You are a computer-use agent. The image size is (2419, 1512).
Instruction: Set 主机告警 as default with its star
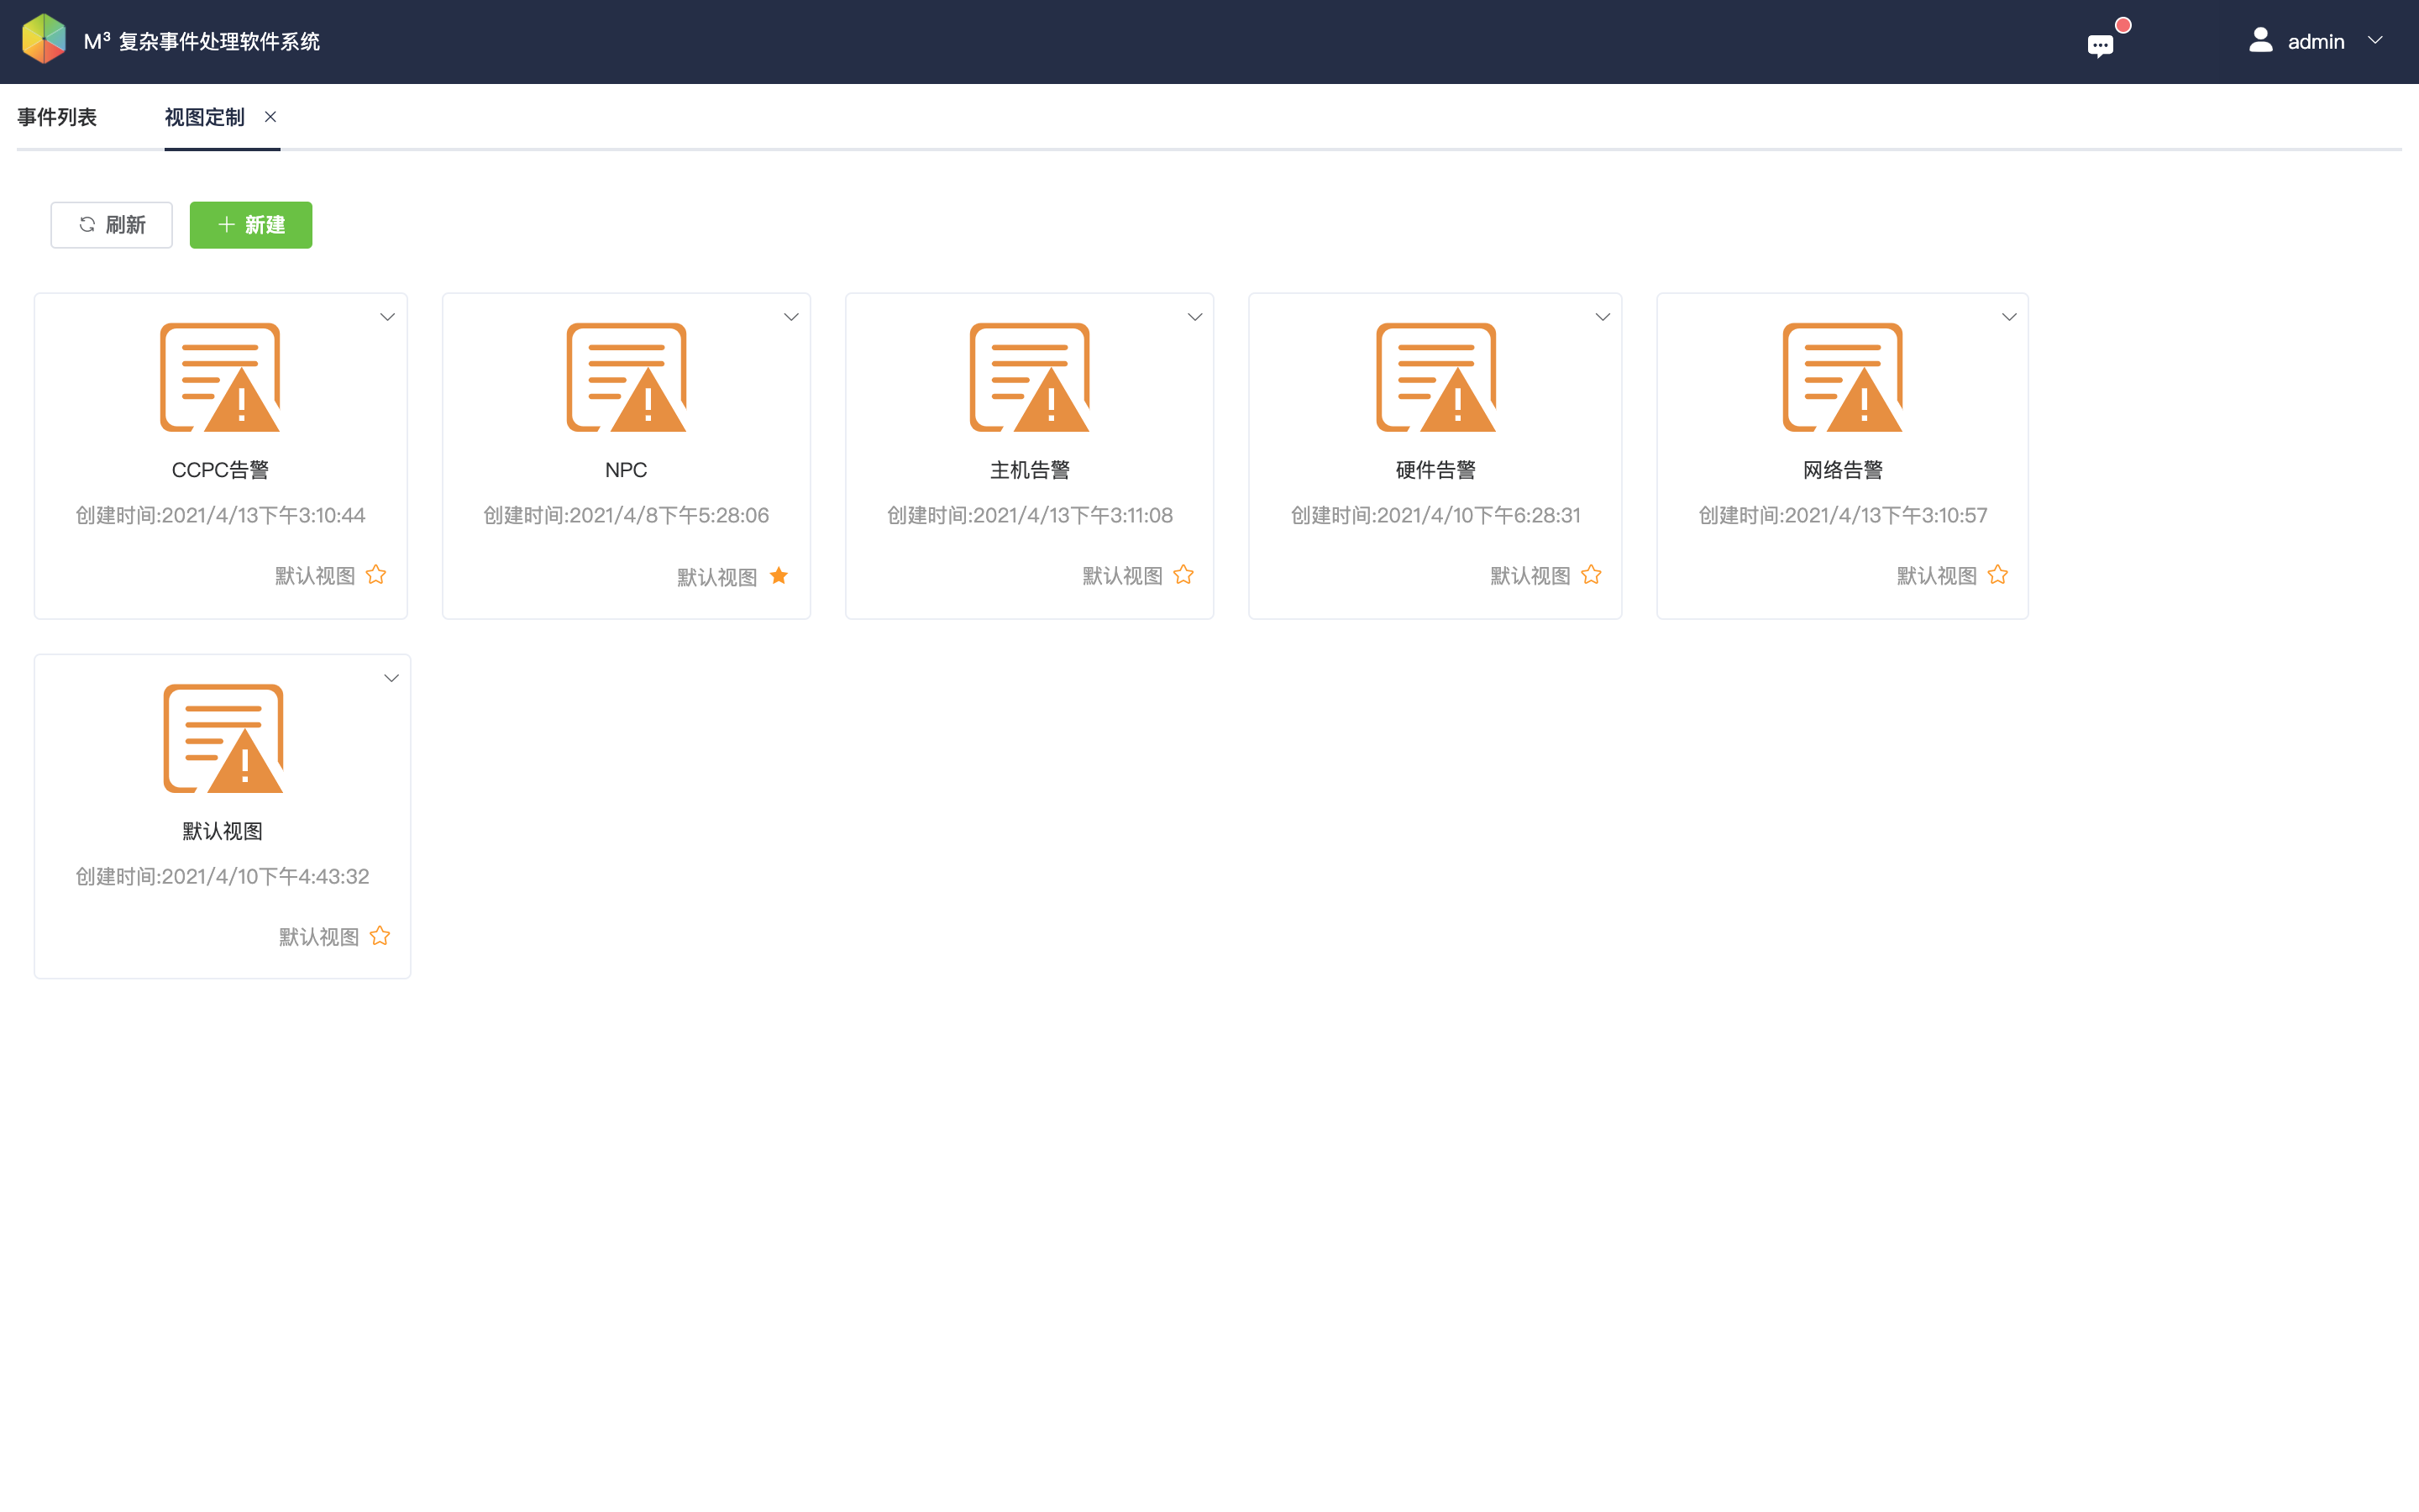click(1183, 575)
